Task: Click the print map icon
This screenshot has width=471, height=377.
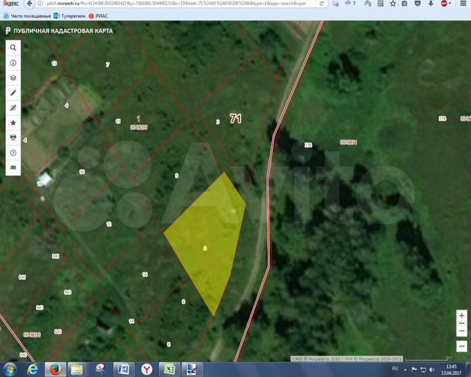Action: pos(13,138)
